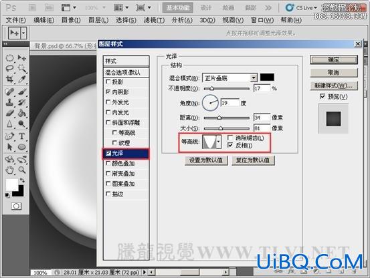The width and height of the screenshot is (370, 278).
Task: Select the Hand tool
Action: click(9, 170)
